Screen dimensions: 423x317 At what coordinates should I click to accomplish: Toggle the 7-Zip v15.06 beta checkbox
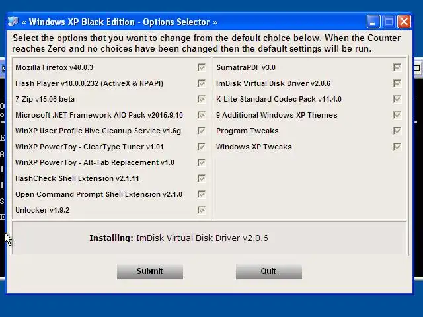(201, 99)
